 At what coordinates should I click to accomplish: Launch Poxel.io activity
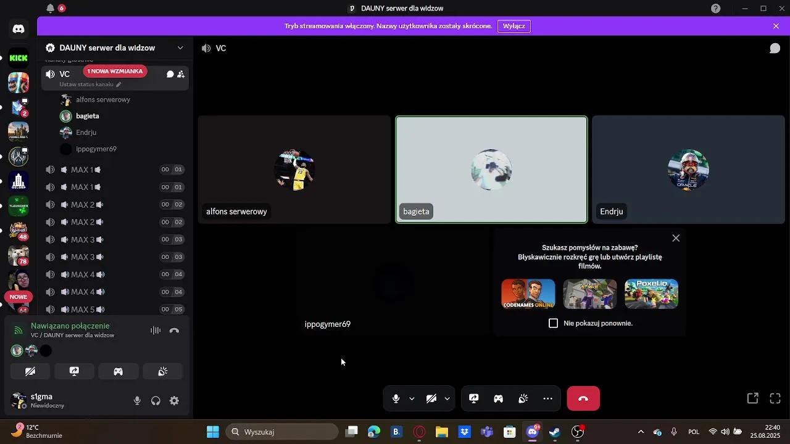[651, 294]
